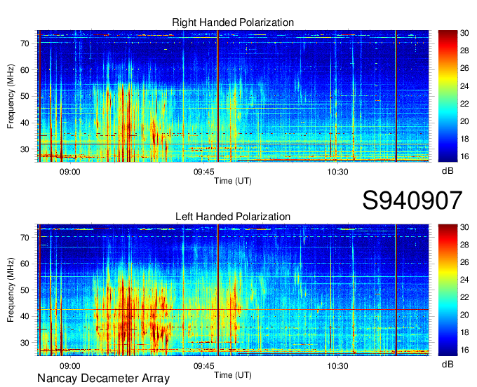Click the 09:45 time tick on bottom plot
The image size is (477, 387).
point(204,366)
